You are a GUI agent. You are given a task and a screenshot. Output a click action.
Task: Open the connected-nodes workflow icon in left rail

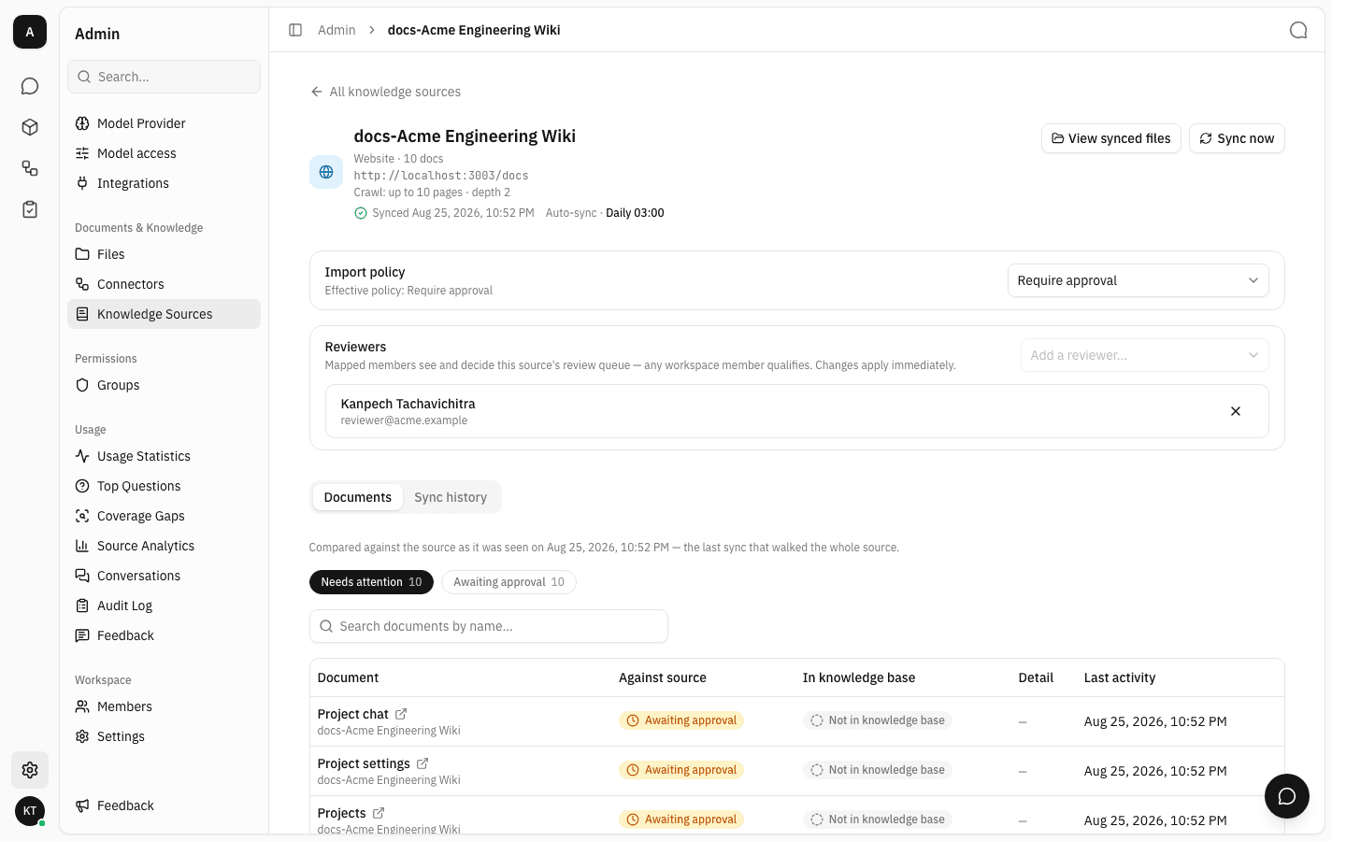30,168
